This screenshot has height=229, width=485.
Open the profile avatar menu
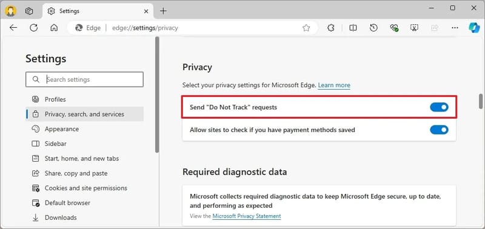[x=11, y=11]
